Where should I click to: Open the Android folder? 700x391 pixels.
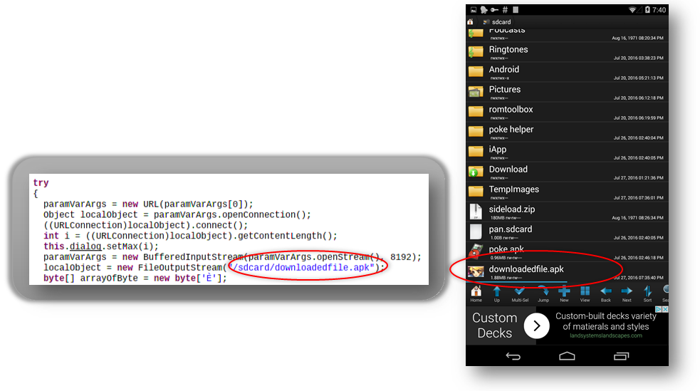coord(567,73)
